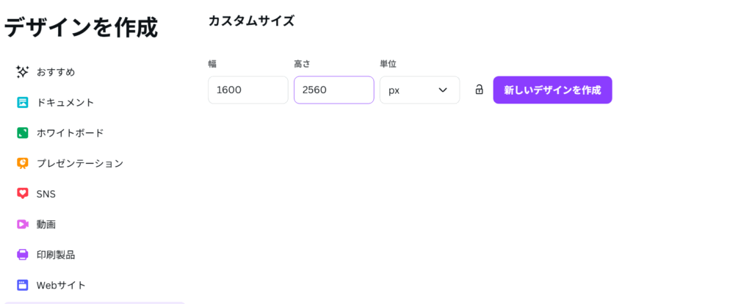
Task: Click 新しいデザインを作成 button
Action: click(552, 90)
